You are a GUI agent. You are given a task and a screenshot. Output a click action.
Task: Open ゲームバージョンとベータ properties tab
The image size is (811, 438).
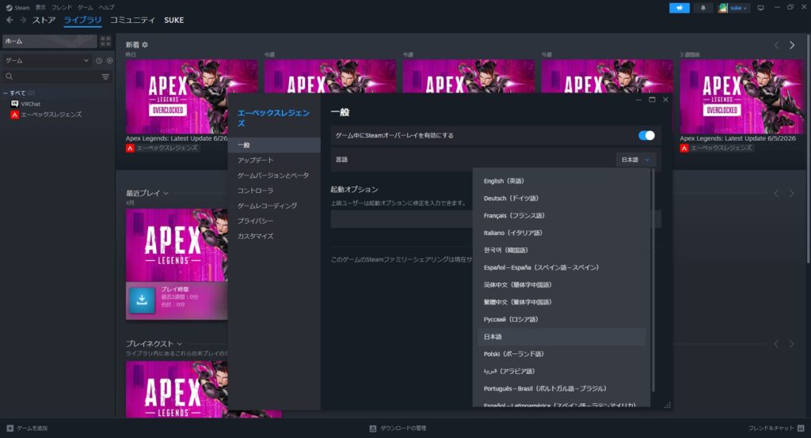click(x=274, y=176)
